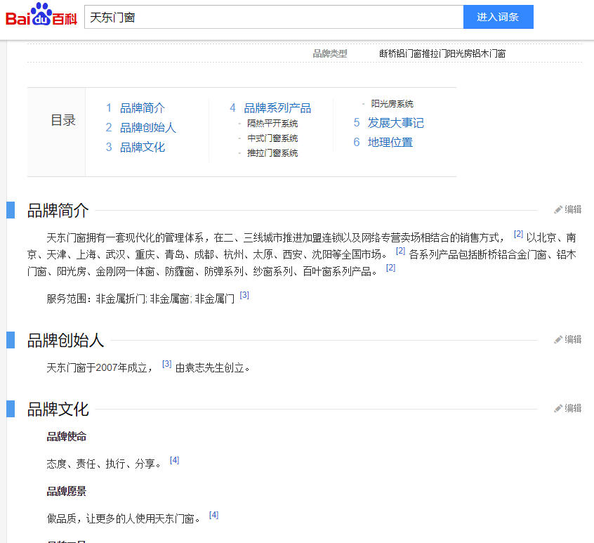Open 品牌系列产品 in table of contents
Viewport: 594px width, 543px height.
[x=277, y=108]
